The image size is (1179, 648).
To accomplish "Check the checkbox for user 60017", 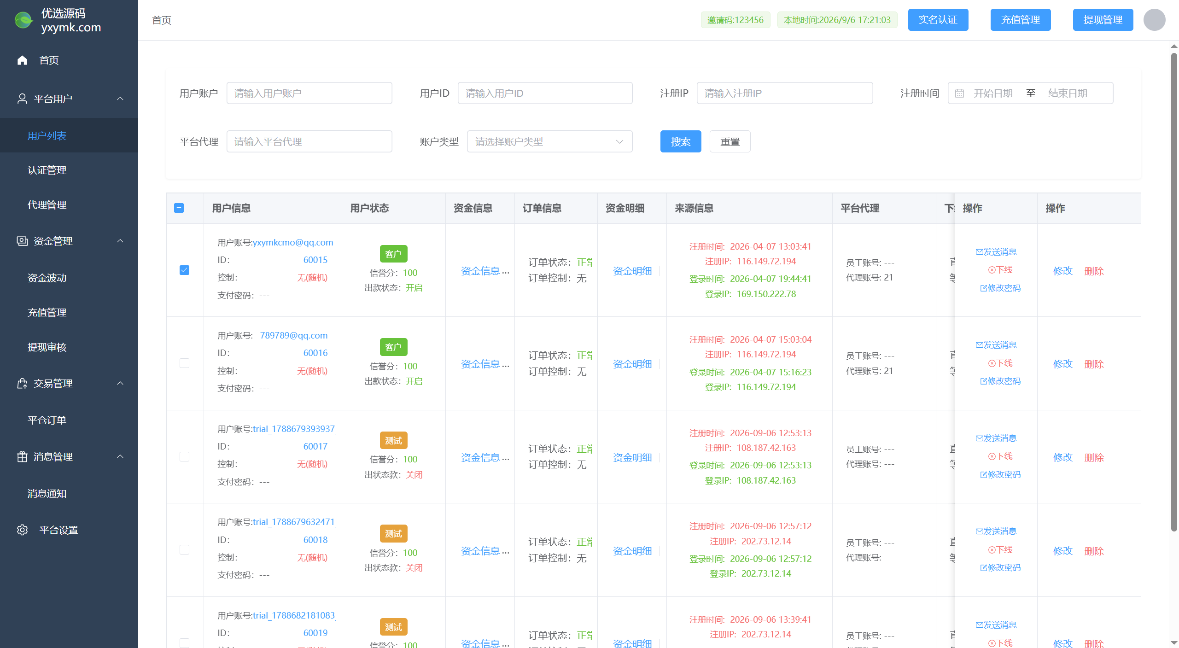I will pyautogui.click(x=184, y=456).
